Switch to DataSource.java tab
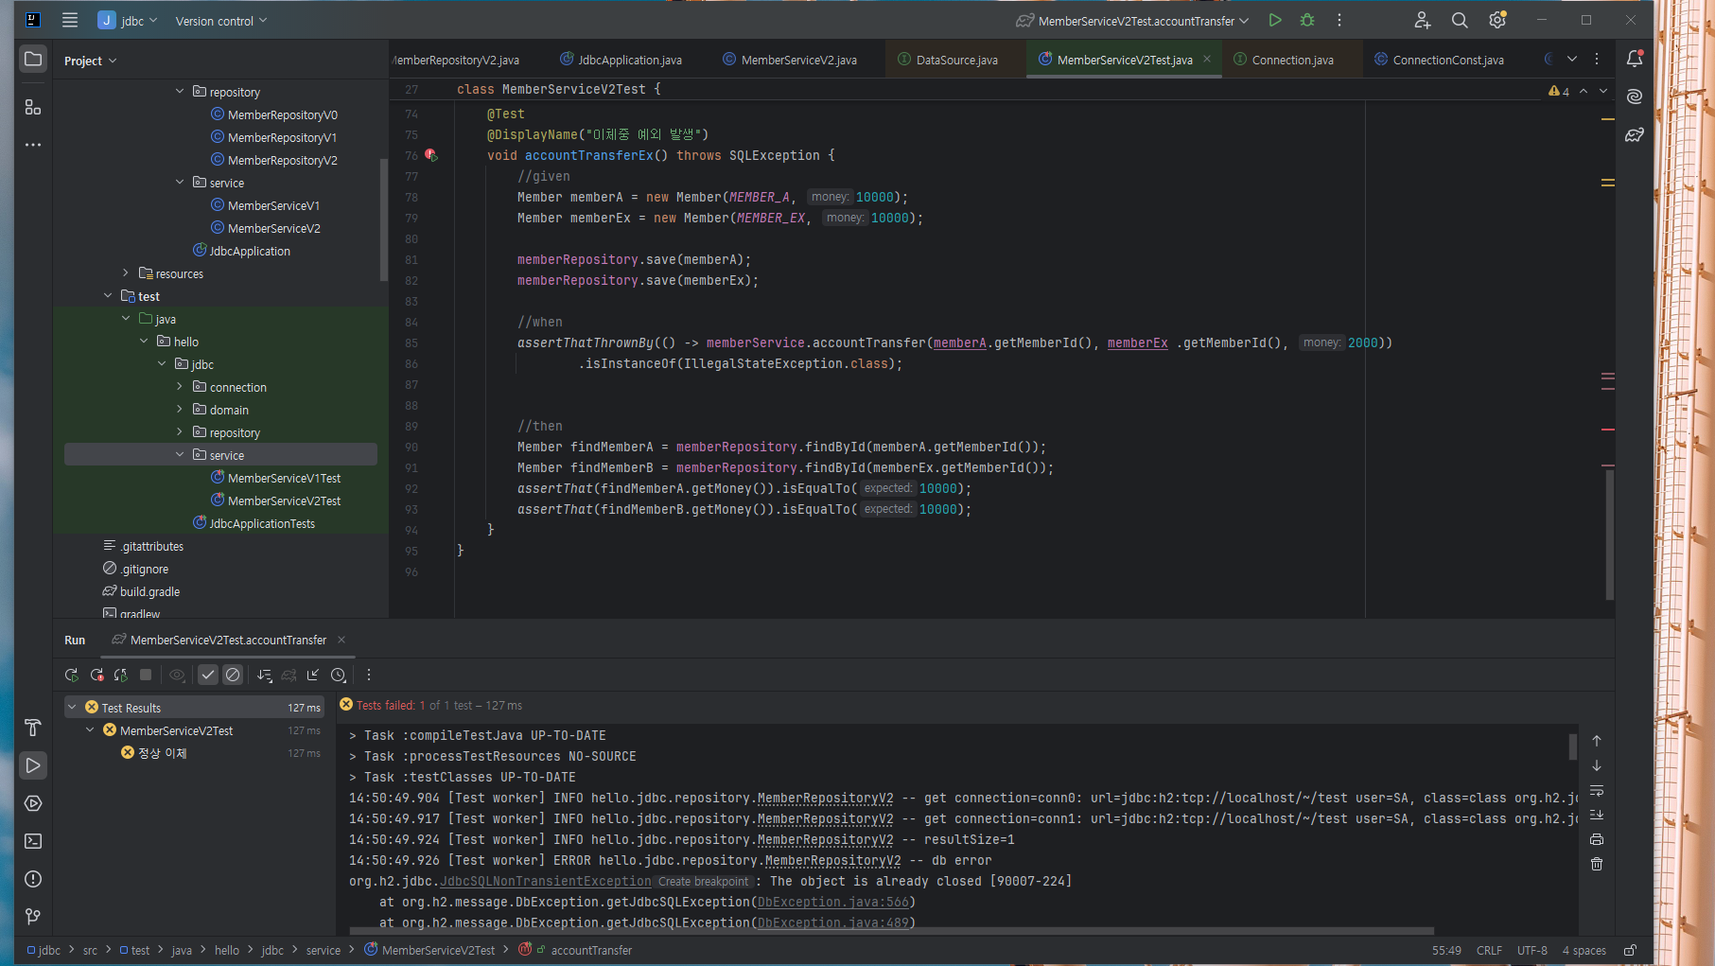The image size is (1715, 966). 948,60
